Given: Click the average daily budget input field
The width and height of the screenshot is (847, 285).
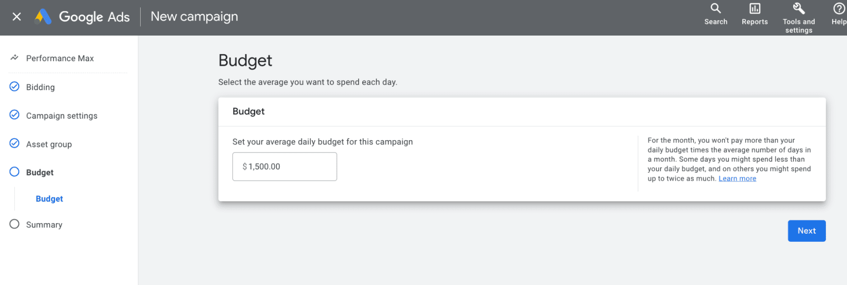Looking at the screenshot, I should (x=285, y=166).
